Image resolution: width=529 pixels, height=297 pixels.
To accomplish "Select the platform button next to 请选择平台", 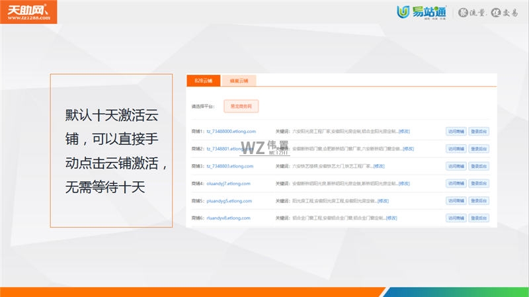I will point(241,106).
